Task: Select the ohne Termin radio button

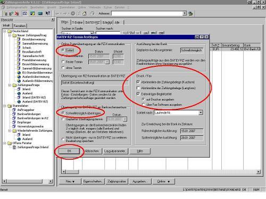Action: tap(63, 68)
